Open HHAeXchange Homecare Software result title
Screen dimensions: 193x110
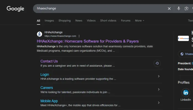(x=88, y=41)
